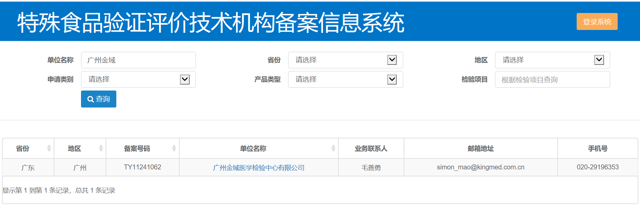
Task: Open the 省份 dropdown
Action: pyautogui.click(x=346, y=60)
